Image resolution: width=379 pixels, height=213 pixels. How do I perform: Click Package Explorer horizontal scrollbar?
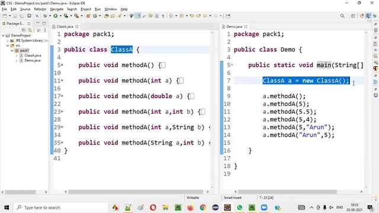pos(20,192)
